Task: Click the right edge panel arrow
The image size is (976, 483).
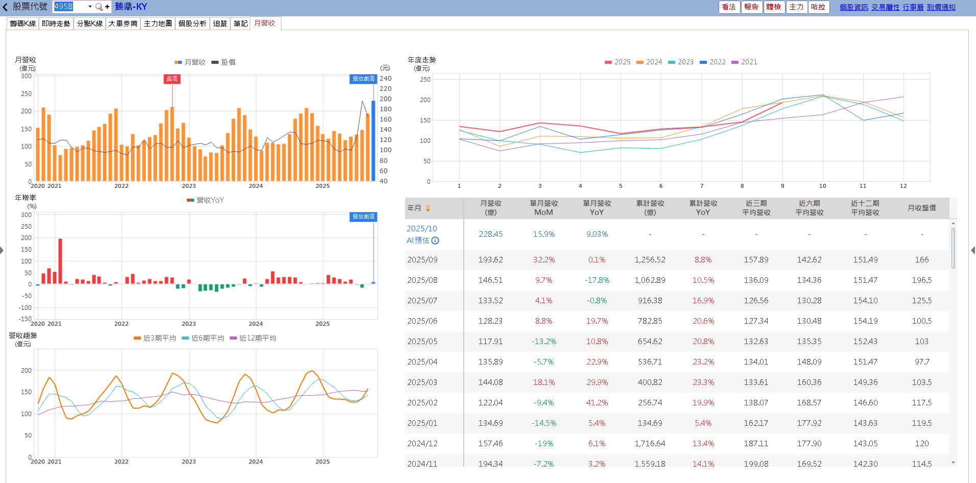Action: click(973, 250)
